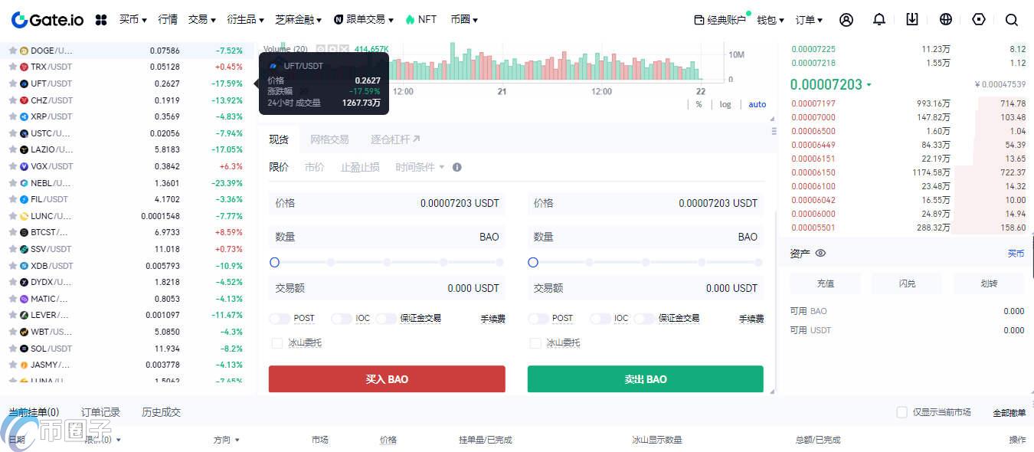Image resolution: width=1034 pixels, height=452 pixels.
Task: Expand the 方向 filter dropdown
Action: 224,440
